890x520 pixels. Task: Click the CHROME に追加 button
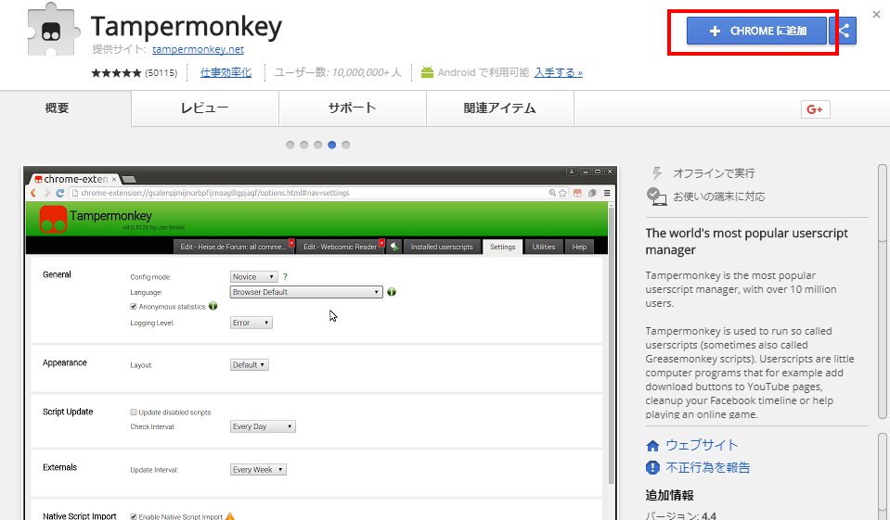[756, 31]
